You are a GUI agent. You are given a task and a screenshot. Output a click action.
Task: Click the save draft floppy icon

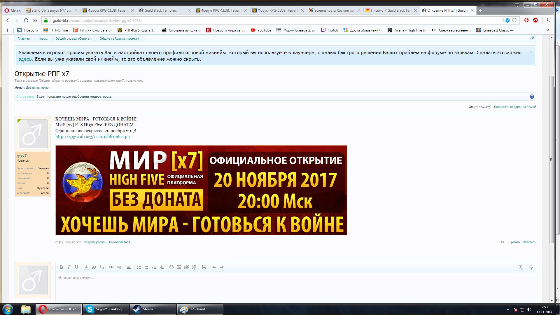204,267
